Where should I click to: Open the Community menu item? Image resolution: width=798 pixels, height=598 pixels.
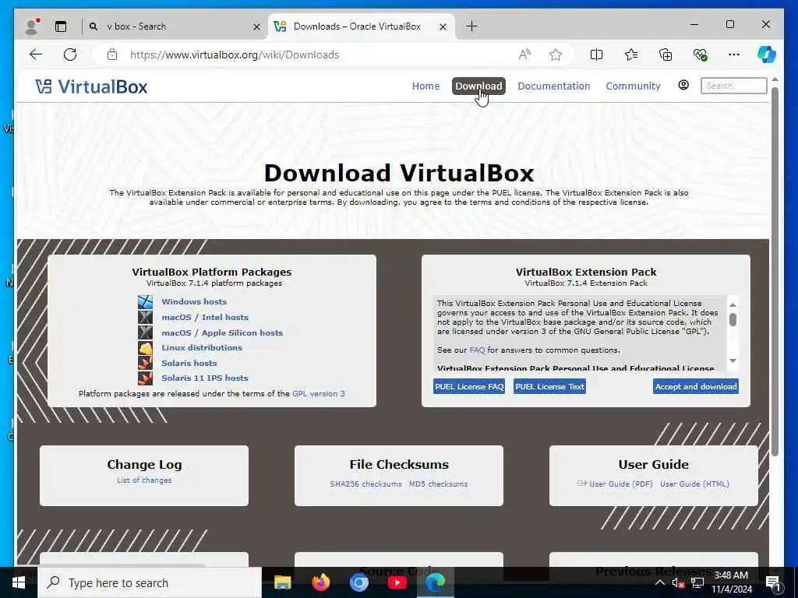633,86
